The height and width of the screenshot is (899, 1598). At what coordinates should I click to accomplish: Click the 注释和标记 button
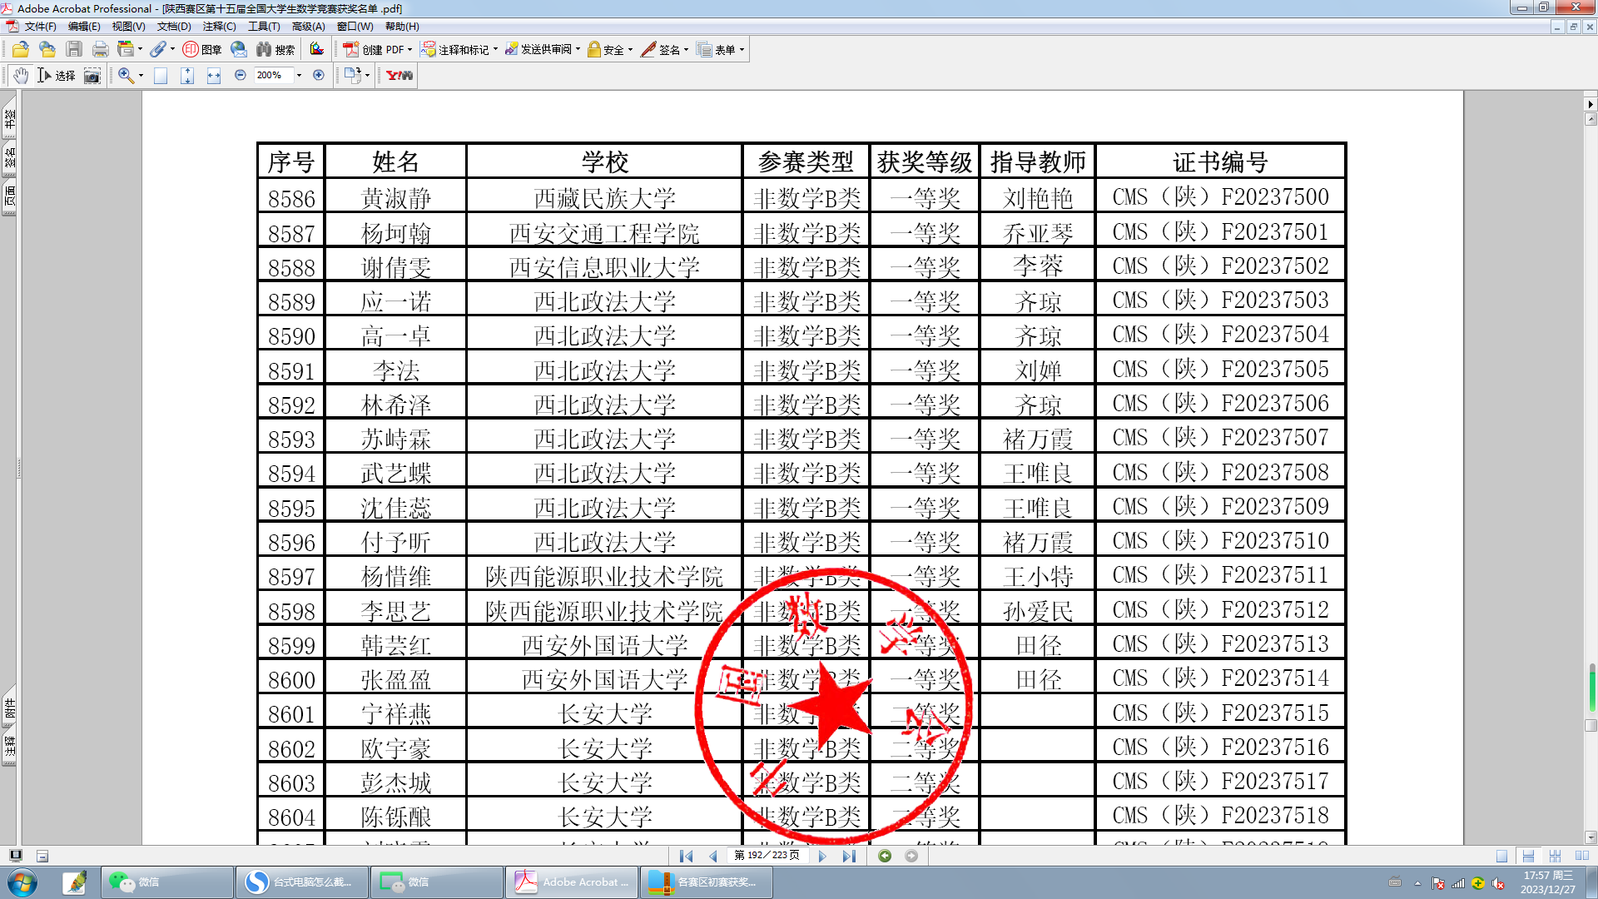point(459,50)
